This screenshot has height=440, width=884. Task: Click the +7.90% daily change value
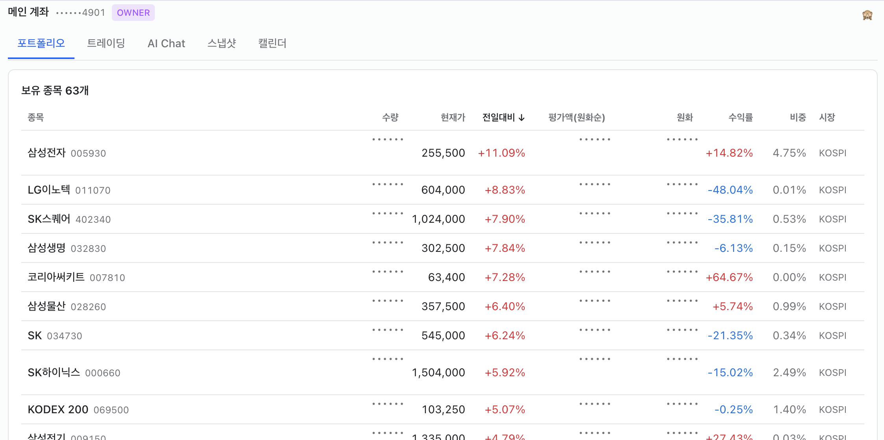pyautogui.click(x=505, y=219)
